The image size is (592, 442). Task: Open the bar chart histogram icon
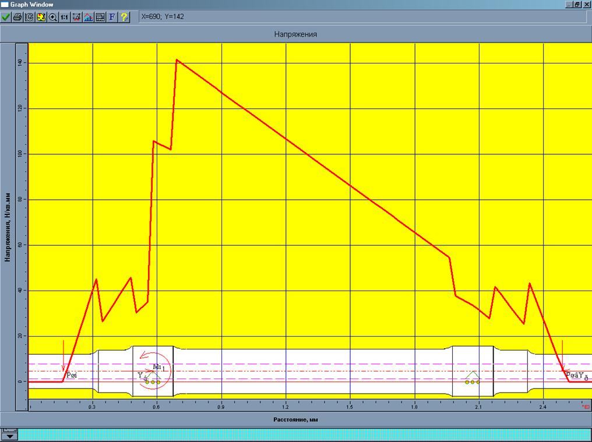(89, 17)
